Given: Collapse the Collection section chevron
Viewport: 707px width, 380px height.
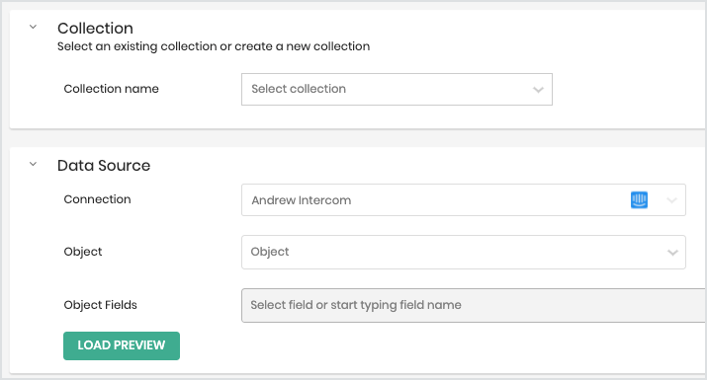Looking at the screenshot, I should (33, 27).
